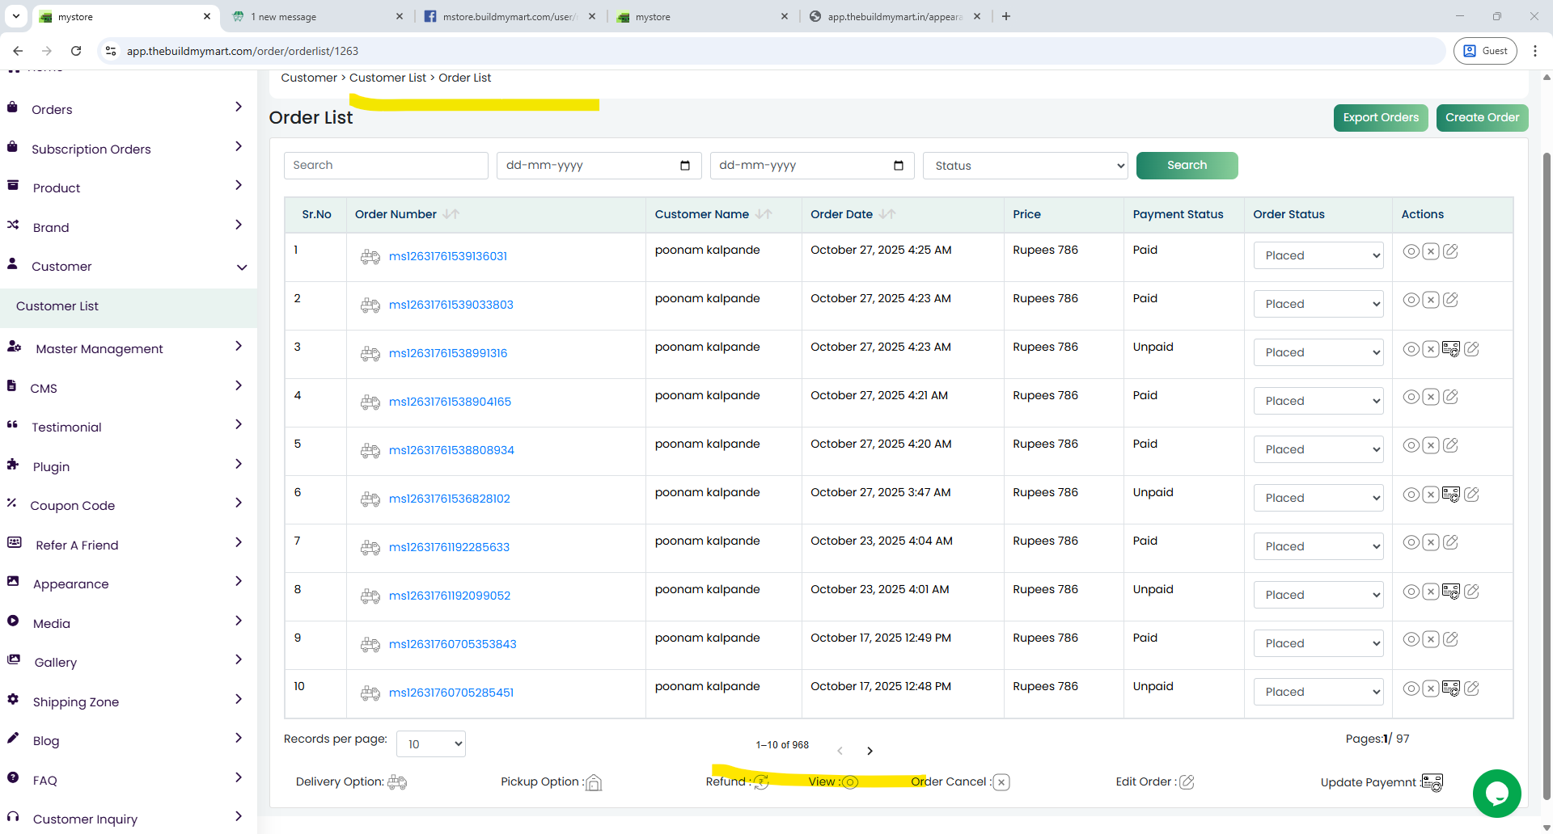Switch to mstore.buildmymart.com browser tab

click(510, 16)
